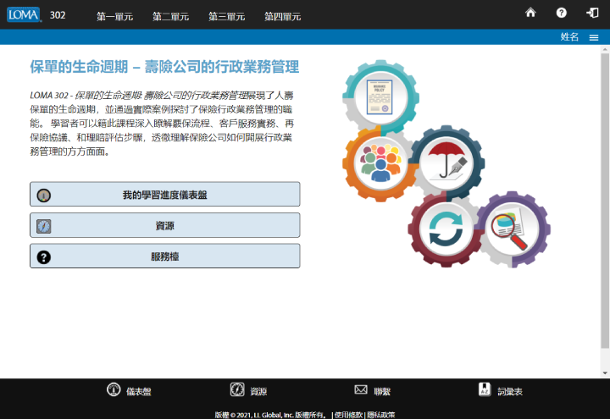Open 第二單元 menu

170,16
